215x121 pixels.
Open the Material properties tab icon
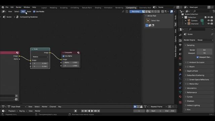[x=180, y=96]
